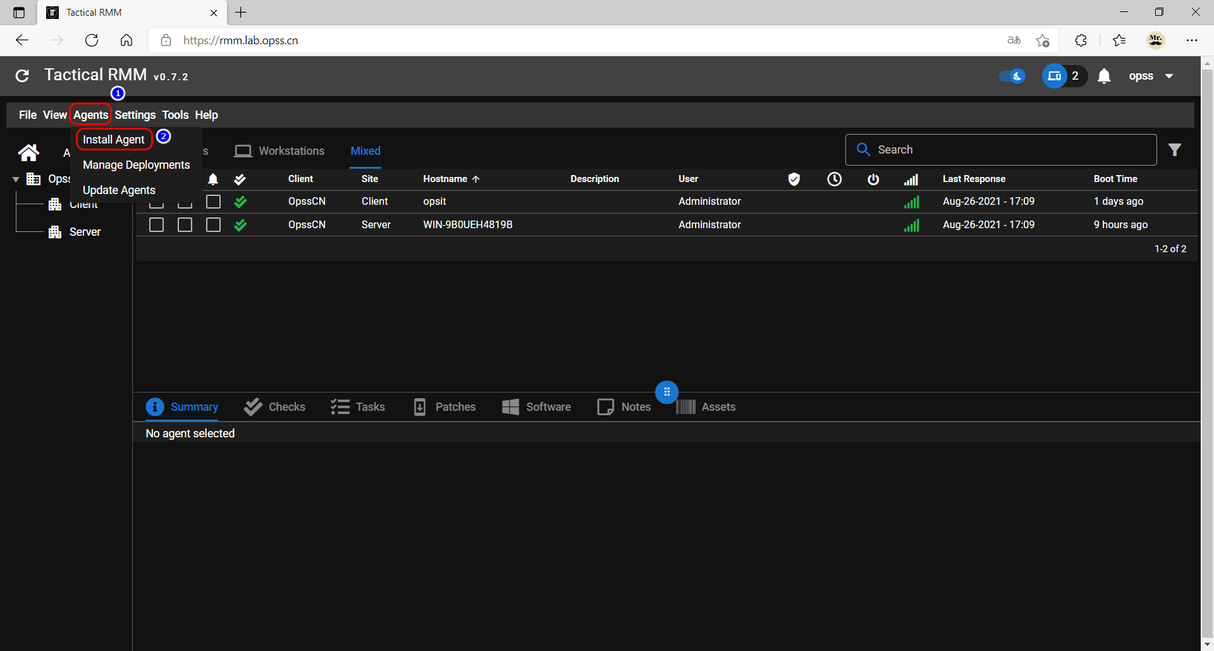Open the Settings menu
This screenshot has width=1214, height=651.
[135, 115]
